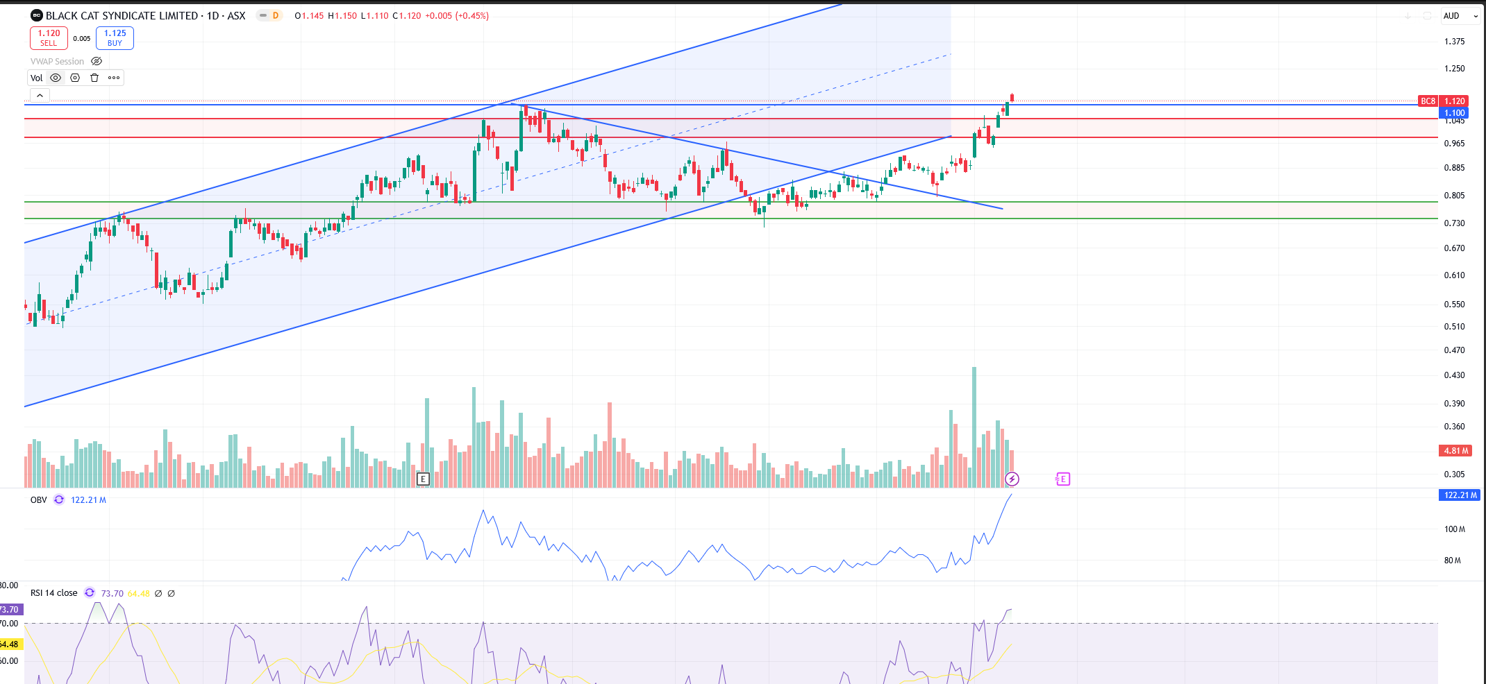Click the BC8 symbol price label
The image size is (1486, 684).
click(1428, 101)
